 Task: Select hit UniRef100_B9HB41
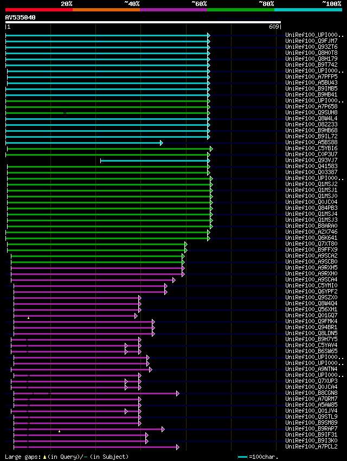311,95
